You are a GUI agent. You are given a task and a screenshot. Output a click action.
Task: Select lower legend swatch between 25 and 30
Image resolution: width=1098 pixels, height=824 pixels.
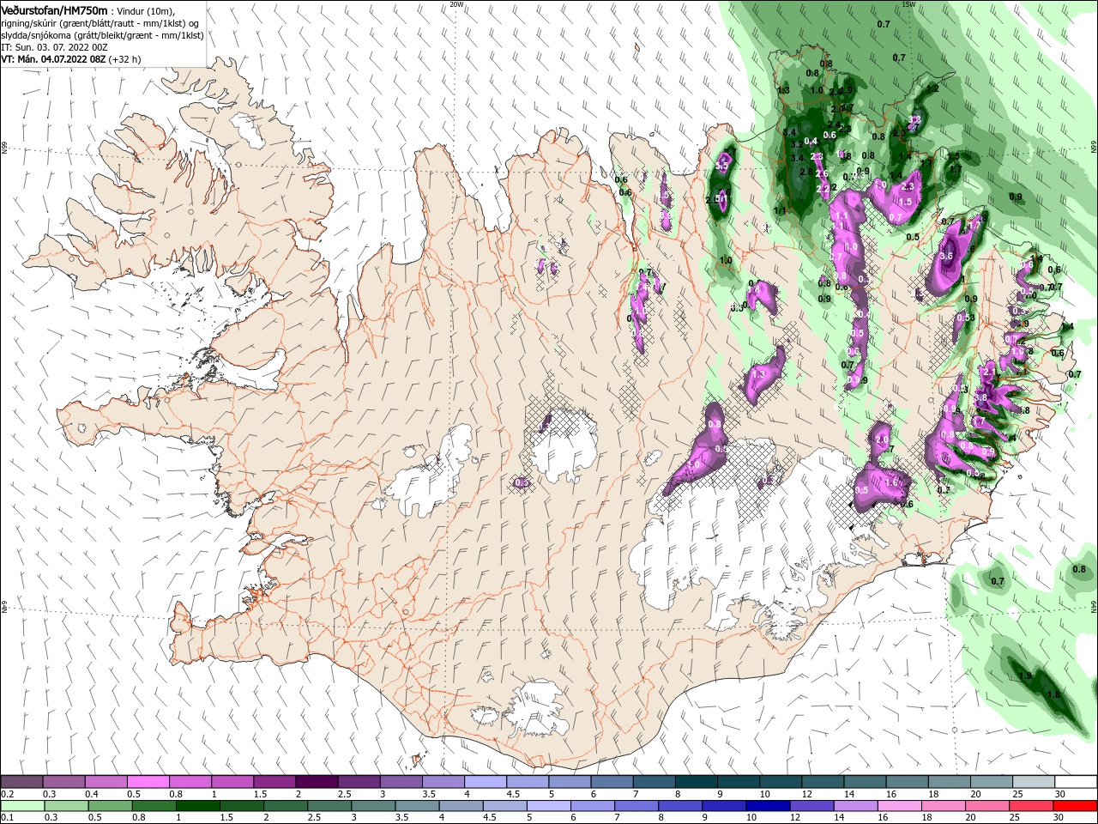(x=1030, y=806)
